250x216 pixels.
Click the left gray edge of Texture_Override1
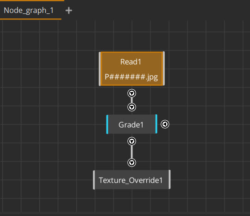pyautogui.click(x=94, y=180)
